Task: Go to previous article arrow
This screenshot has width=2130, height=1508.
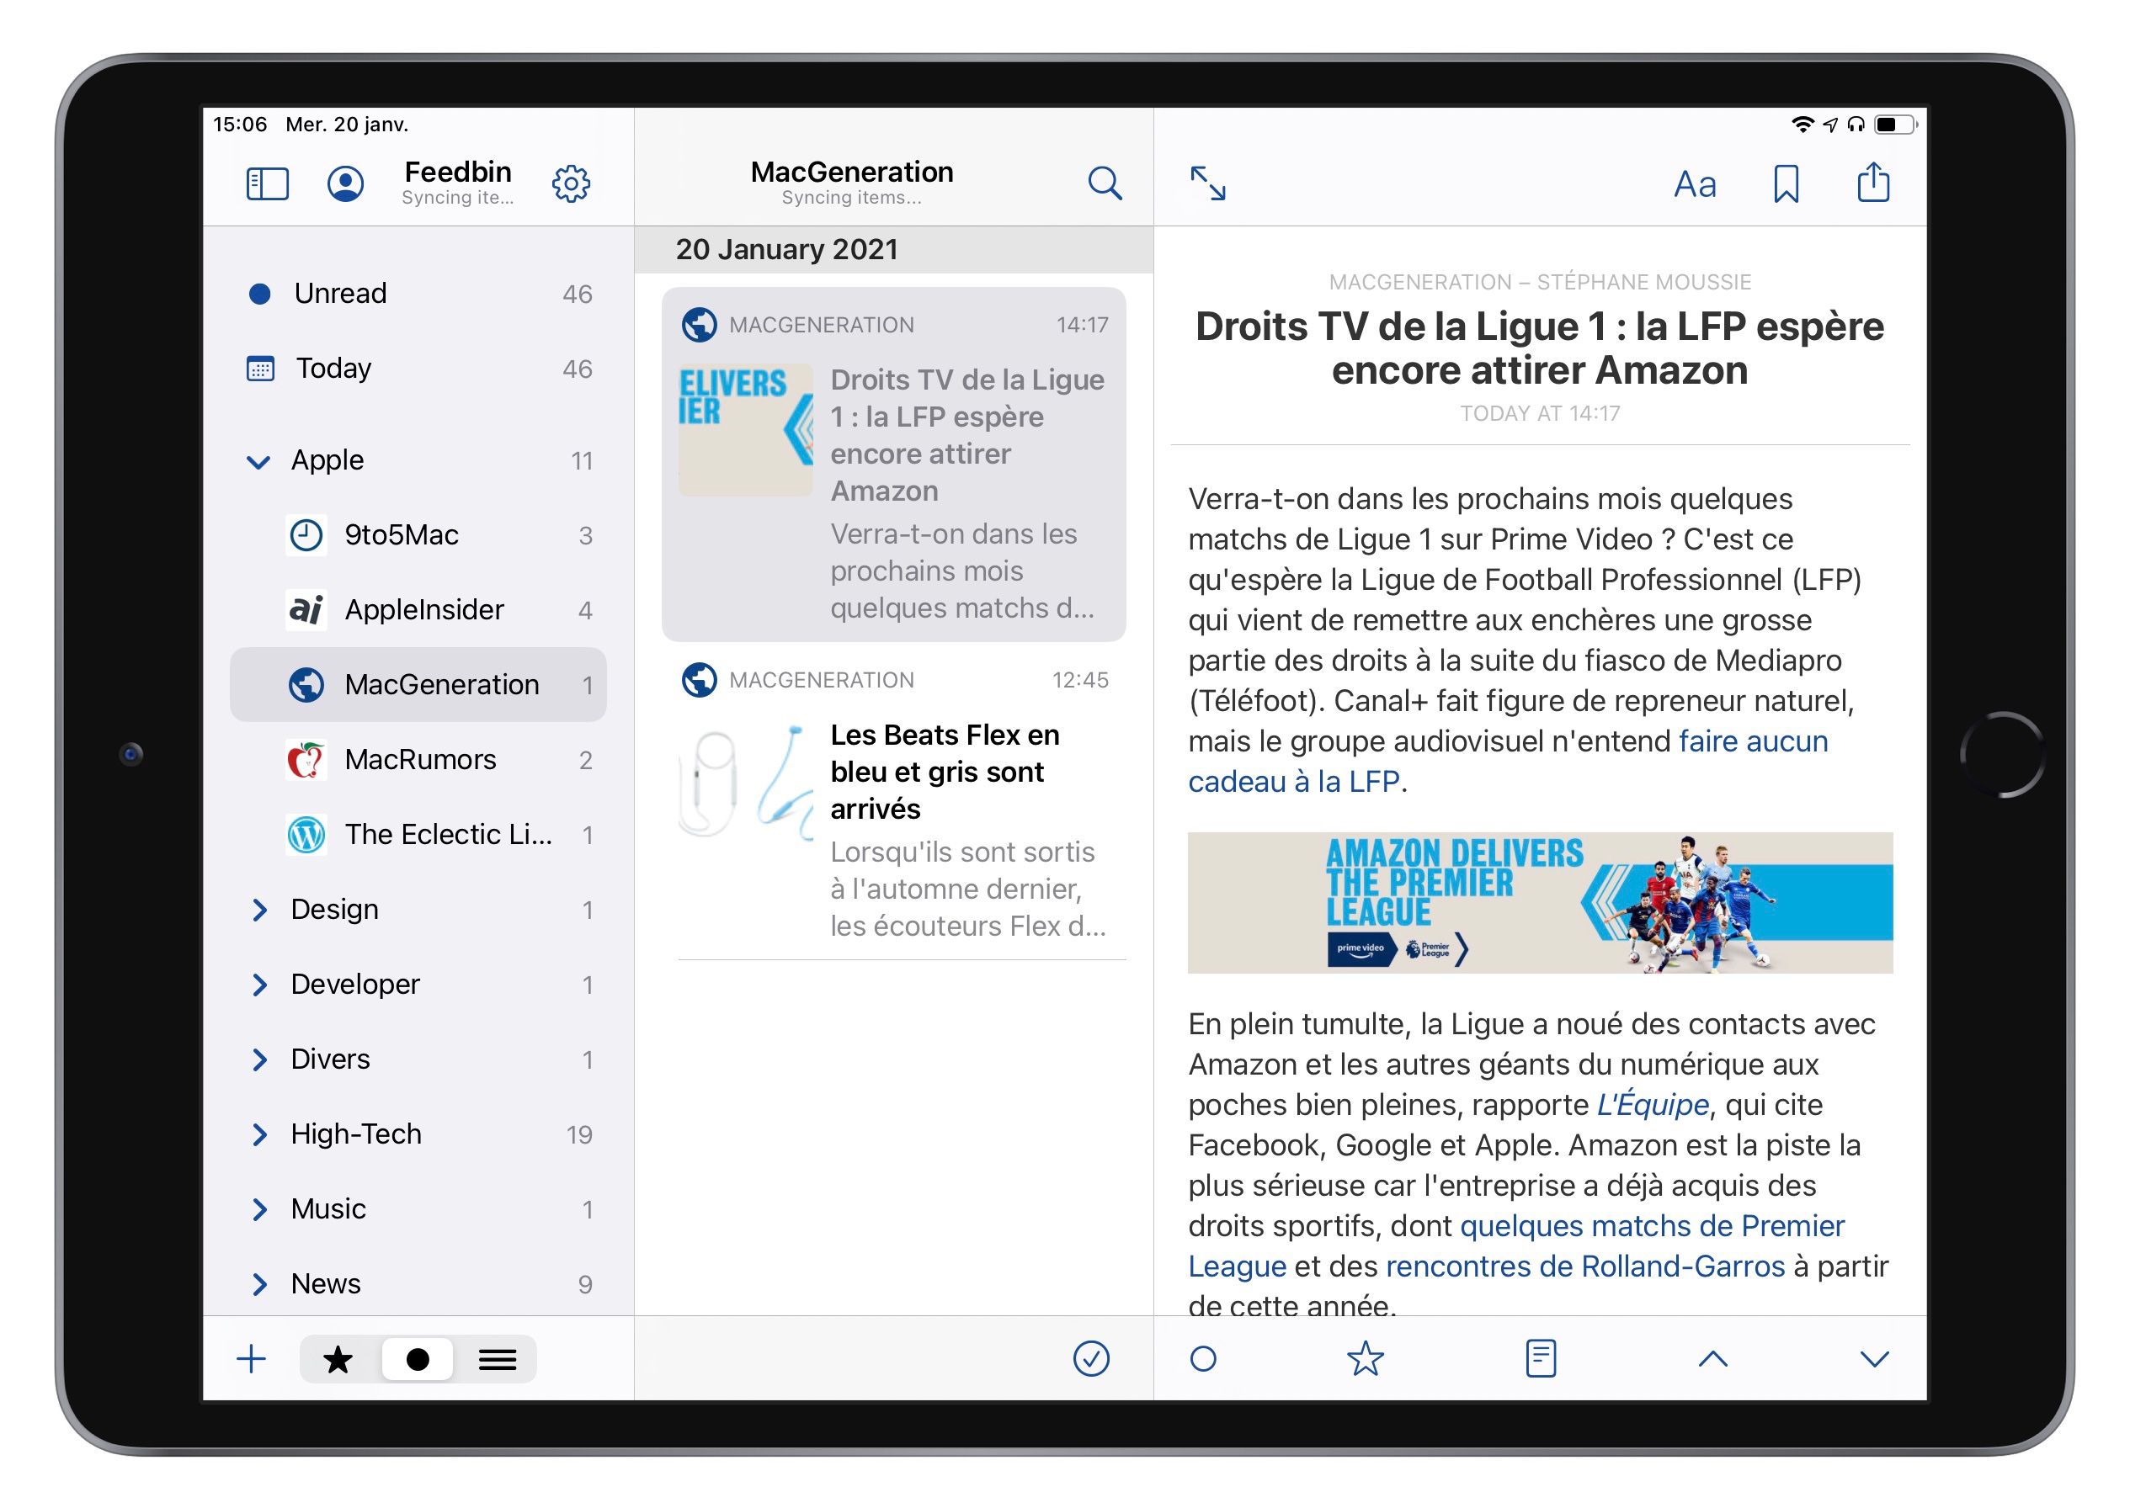Action: (x=1713, y=1359)
